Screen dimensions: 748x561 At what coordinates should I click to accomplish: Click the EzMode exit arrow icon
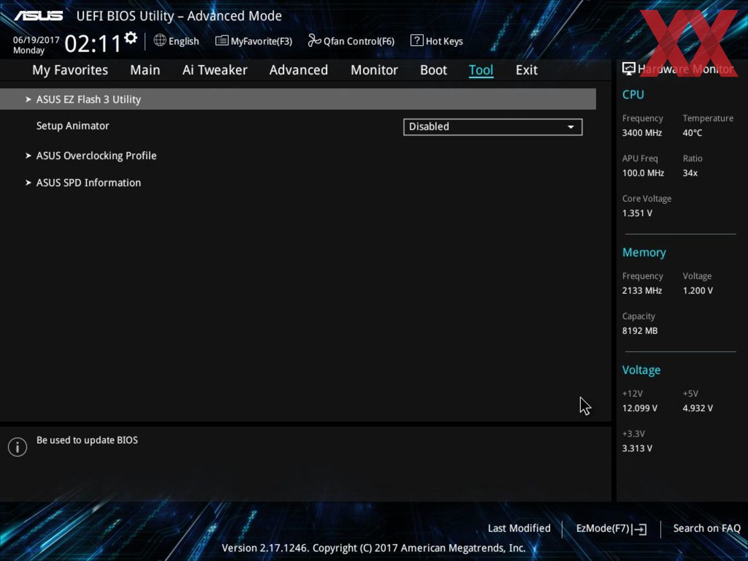639,529
